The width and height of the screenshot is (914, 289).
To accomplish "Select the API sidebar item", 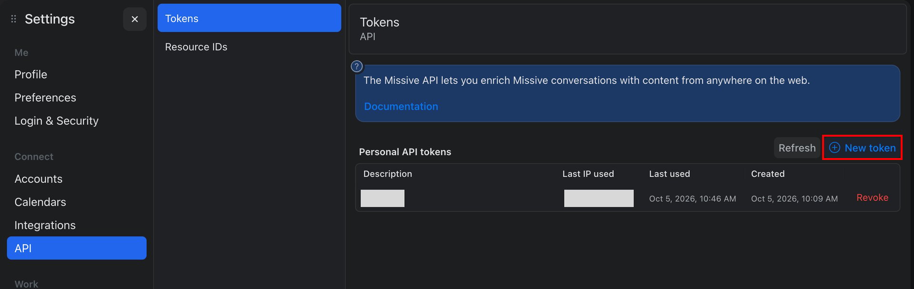I will (77, 248).
